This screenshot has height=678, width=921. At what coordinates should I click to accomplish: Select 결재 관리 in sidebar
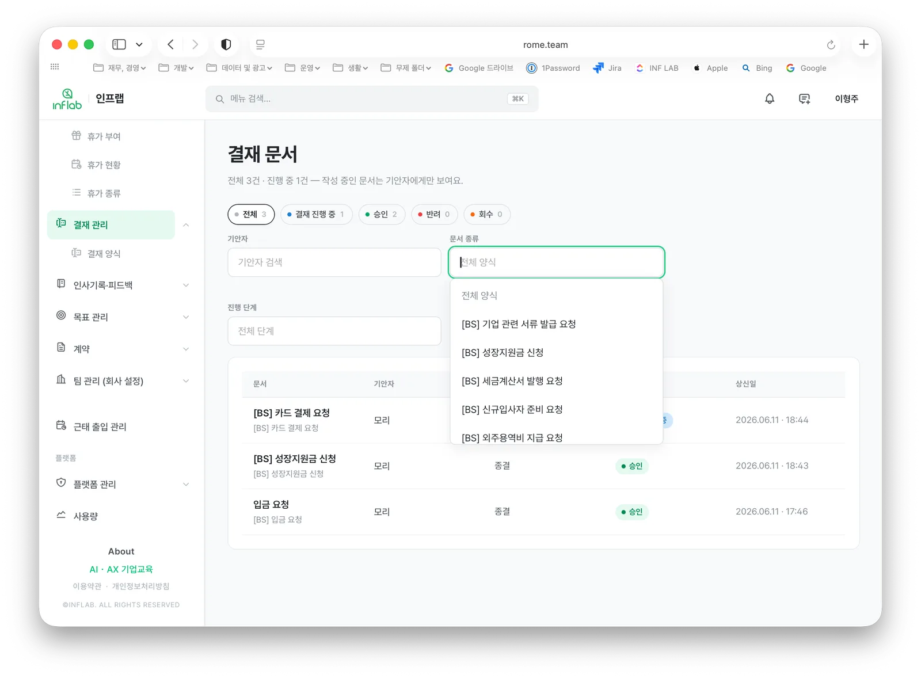tap(111, 225)
